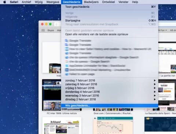
Task: Open the De Telegraaf top site thumbnail
Action: tap(62, 126)
